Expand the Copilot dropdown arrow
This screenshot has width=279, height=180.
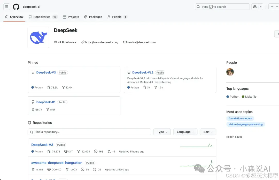(x=261, y=7)
